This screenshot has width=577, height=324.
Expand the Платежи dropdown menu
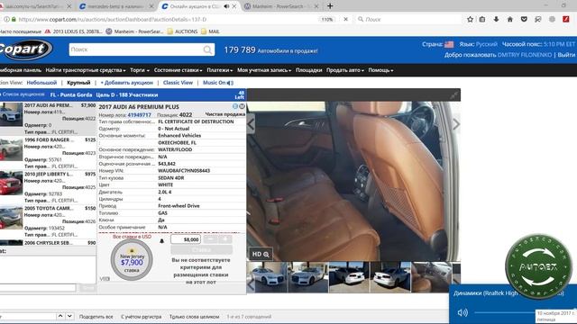coord(219,70)
